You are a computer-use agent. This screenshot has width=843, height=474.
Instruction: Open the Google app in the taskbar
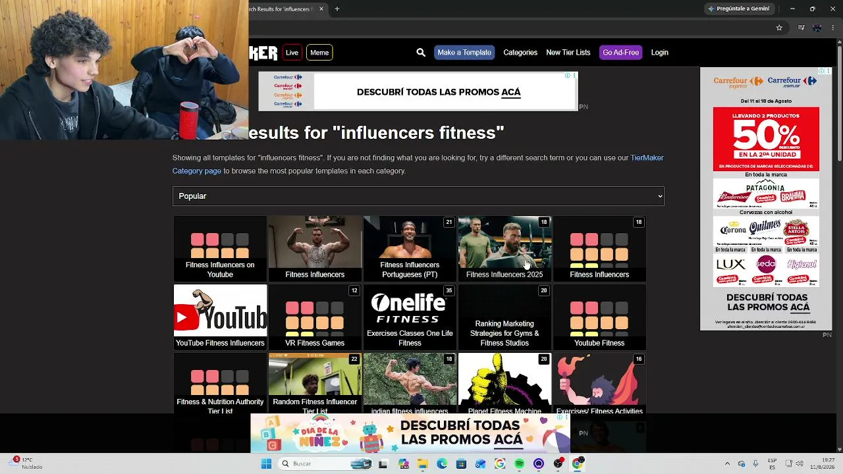coord(500,463)
